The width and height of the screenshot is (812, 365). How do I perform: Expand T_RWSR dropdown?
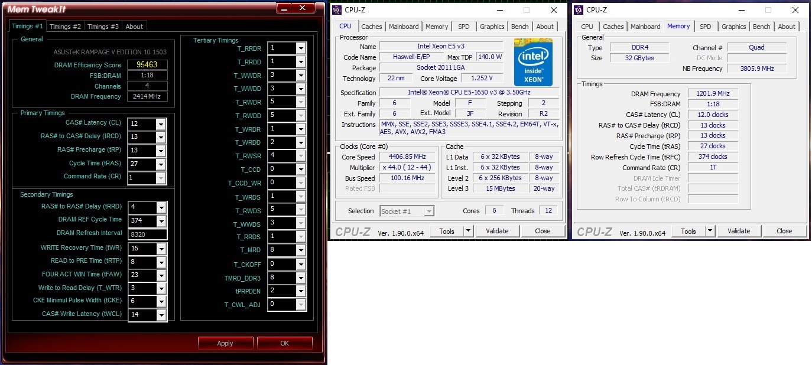click(301, 156)
